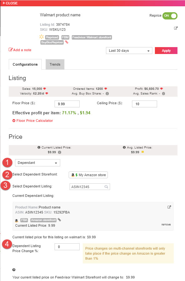Viewport: 185px width, 281px height.
Task: Click chain link icon next to Amazon storefront tag
Action: click(x=59, y=220)
